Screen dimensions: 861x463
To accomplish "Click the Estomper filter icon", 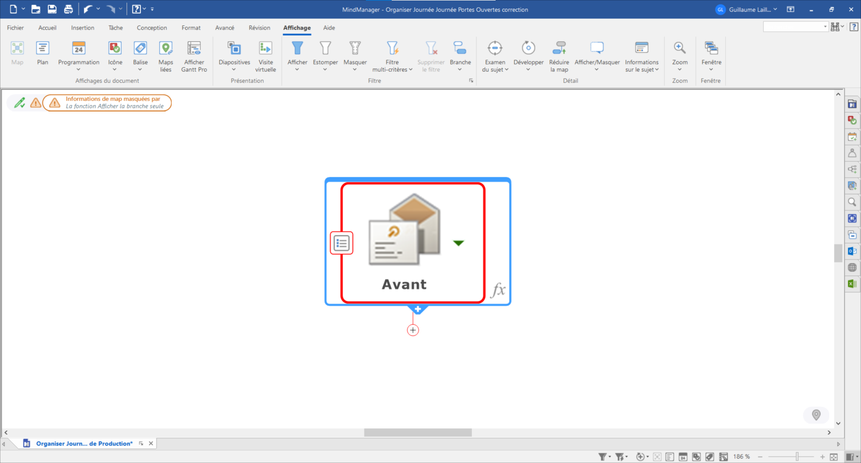I will click(325, 56).
